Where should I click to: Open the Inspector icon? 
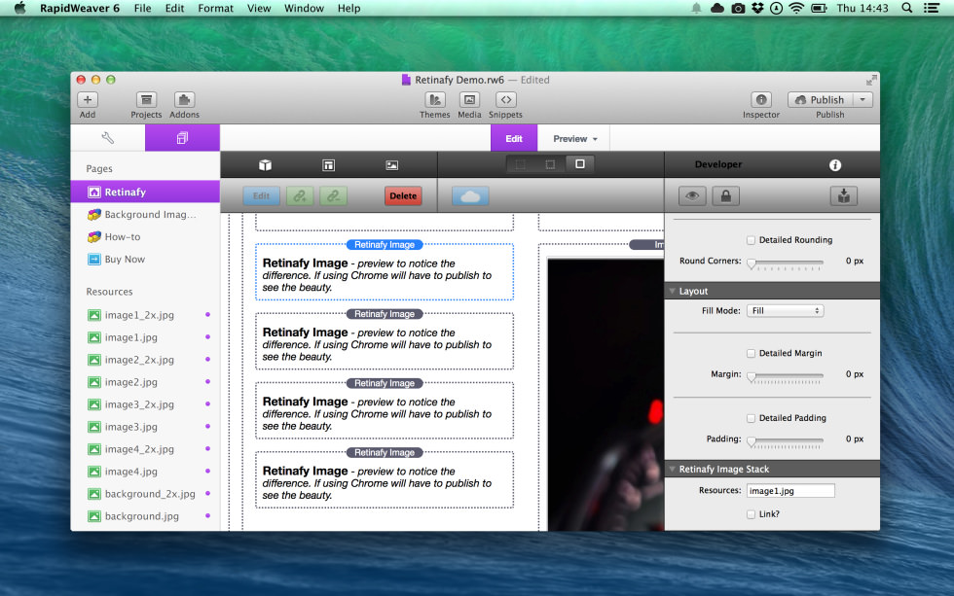[761, 99]
